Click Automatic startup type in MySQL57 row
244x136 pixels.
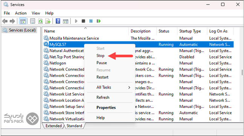pyautogui.click(x=188, y=45)
